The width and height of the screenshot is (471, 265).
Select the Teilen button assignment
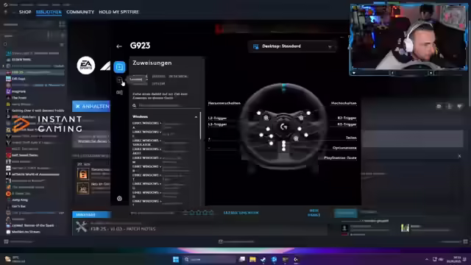[351, 138]
